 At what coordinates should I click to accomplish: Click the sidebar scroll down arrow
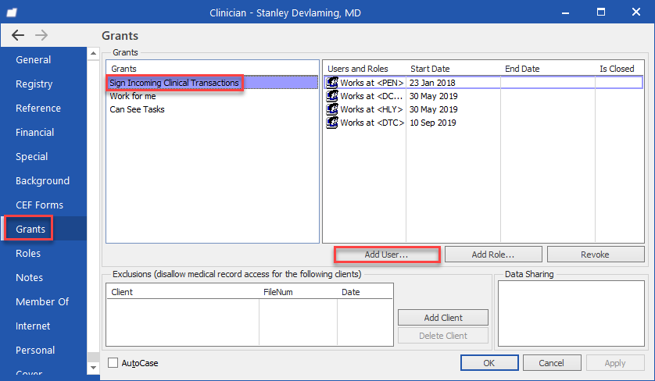tap(93, 368)
